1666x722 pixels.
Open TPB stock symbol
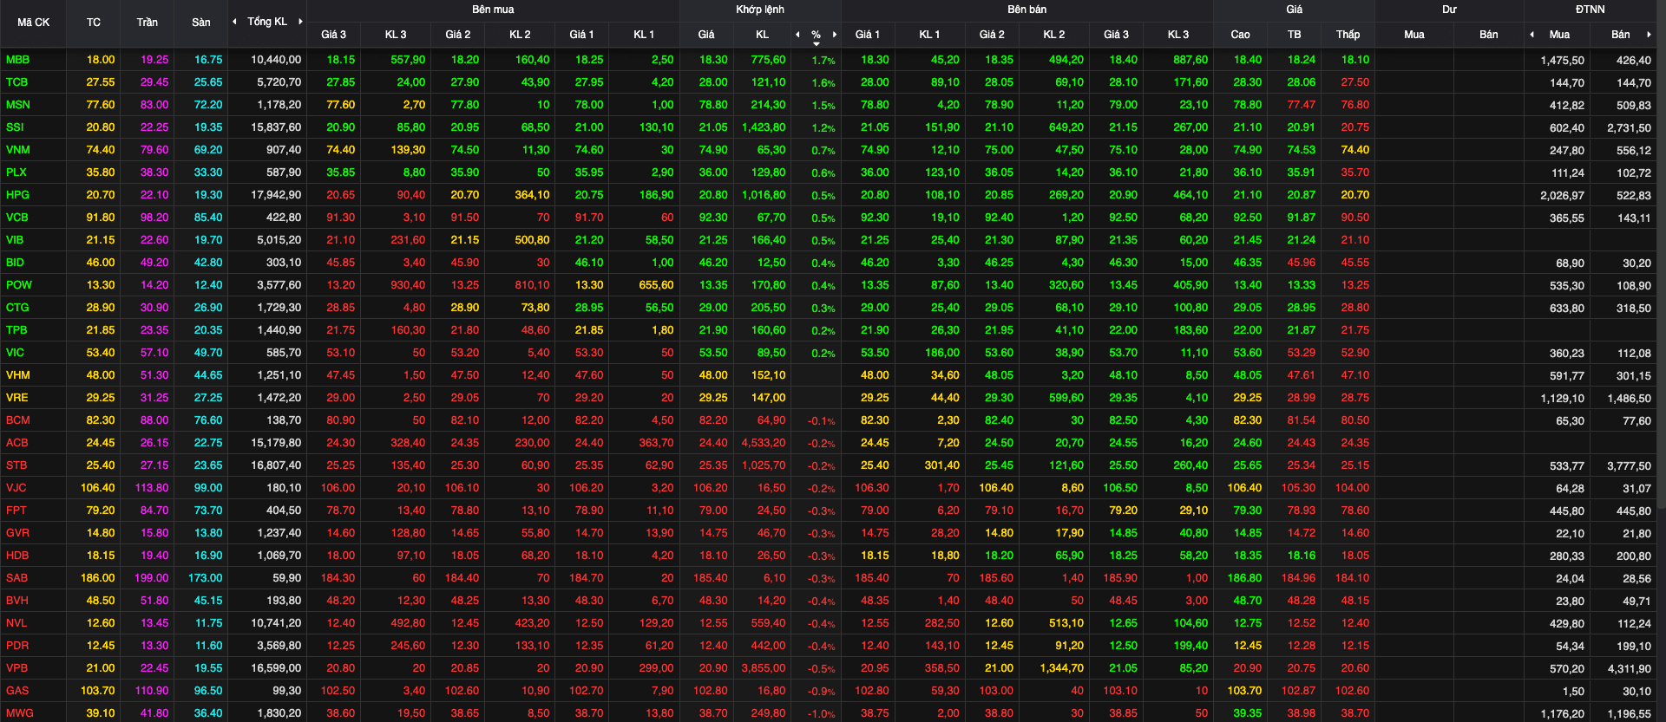(x=16, y=330)
